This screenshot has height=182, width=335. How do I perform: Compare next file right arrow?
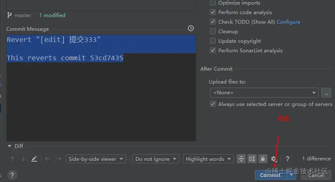pos(59,159)
